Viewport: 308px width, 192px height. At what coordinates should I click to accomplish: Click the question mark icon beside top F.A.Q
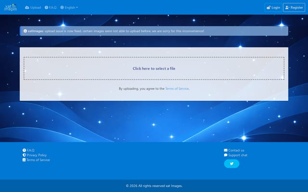46,8
